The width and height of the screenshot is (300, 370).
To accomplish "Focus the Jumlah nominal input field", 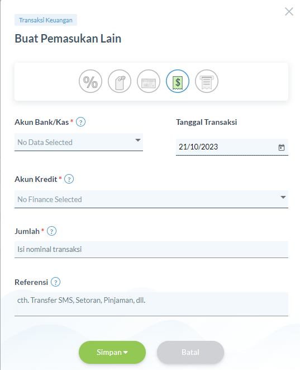I will (151, 250).
